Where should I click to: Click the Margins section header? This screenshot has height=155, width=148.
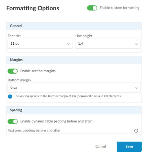(74, 60)
